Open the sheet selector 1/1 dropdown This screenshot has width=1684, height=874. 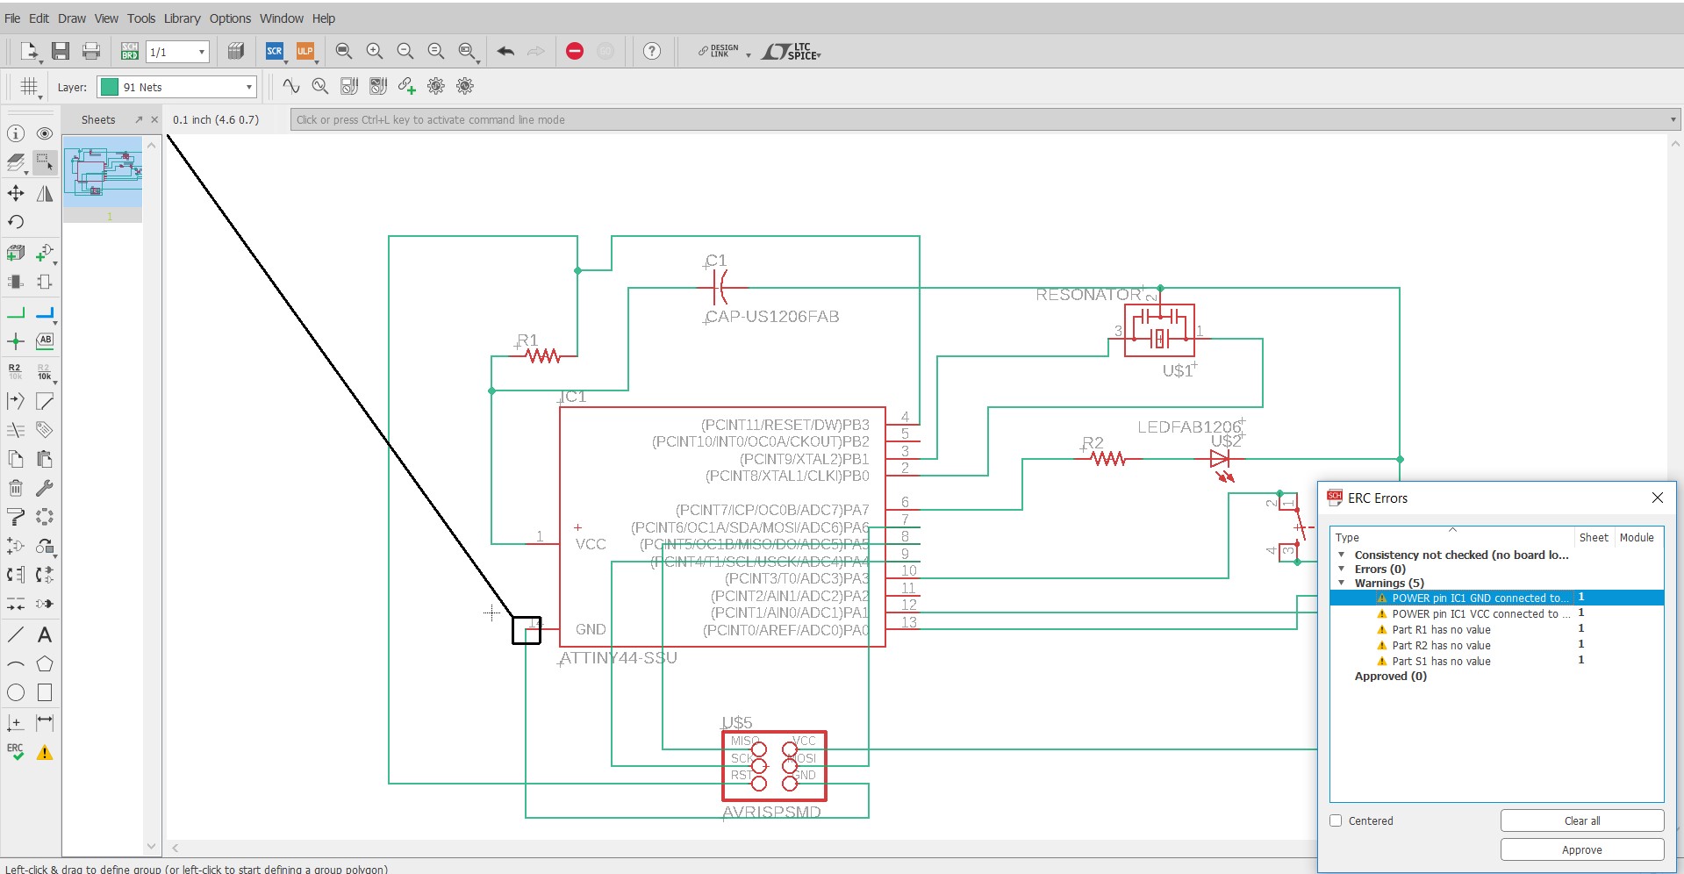[x=177, y=52]
